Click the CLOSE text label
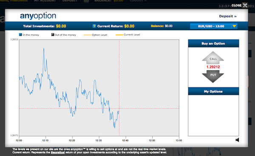This screenshot has height=156, width=255. coord(236,6)
